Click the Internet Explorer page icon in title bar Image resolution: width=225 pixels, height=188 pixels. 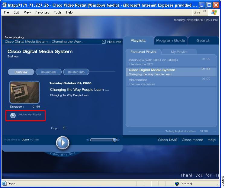[x=4, y=5]
